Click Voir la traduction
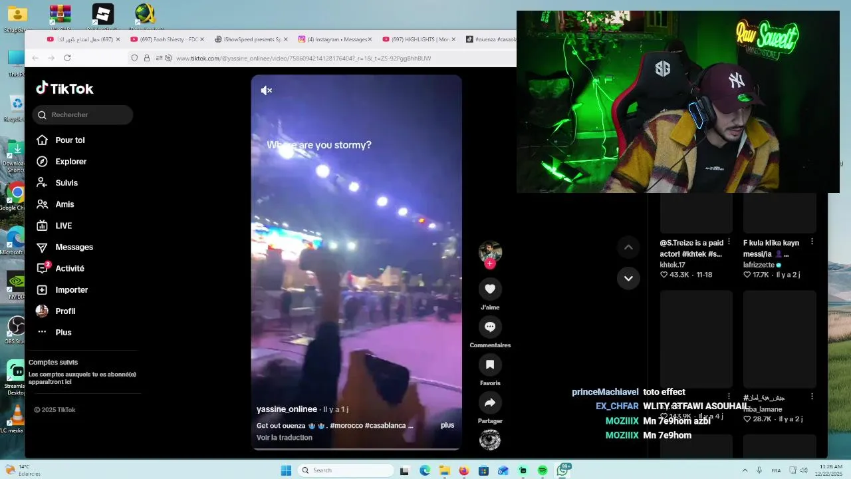The width and height of the screenshot is (851, 479). point(285,438)
